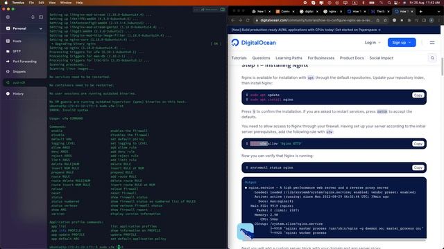Open the Help menu

click(x=80, y=3)
